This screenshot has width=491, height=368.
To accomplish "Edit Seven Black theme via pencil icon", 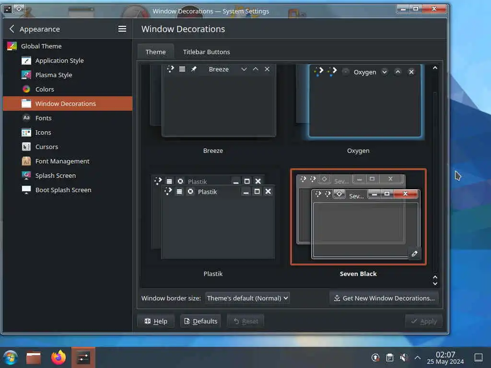I will pyautogui.click(x=415, y=253).
